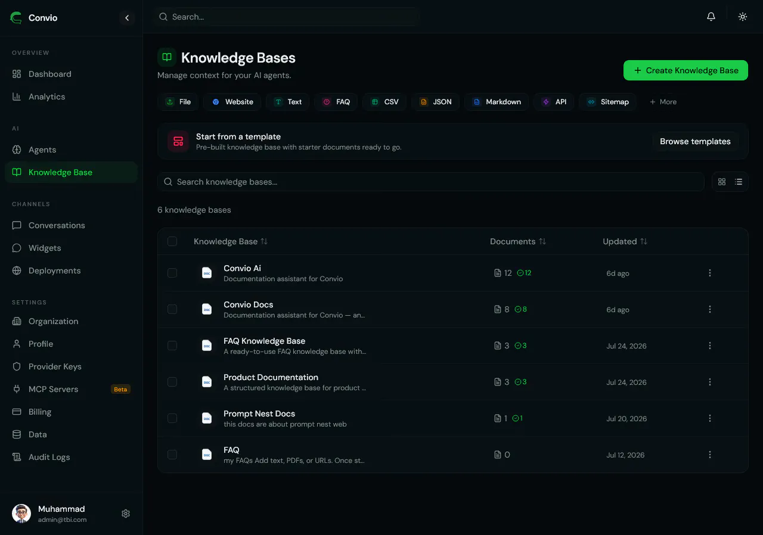Click the Create Knowledge Base button
Screen dimensions: 763x535
(x=686, y=70)
